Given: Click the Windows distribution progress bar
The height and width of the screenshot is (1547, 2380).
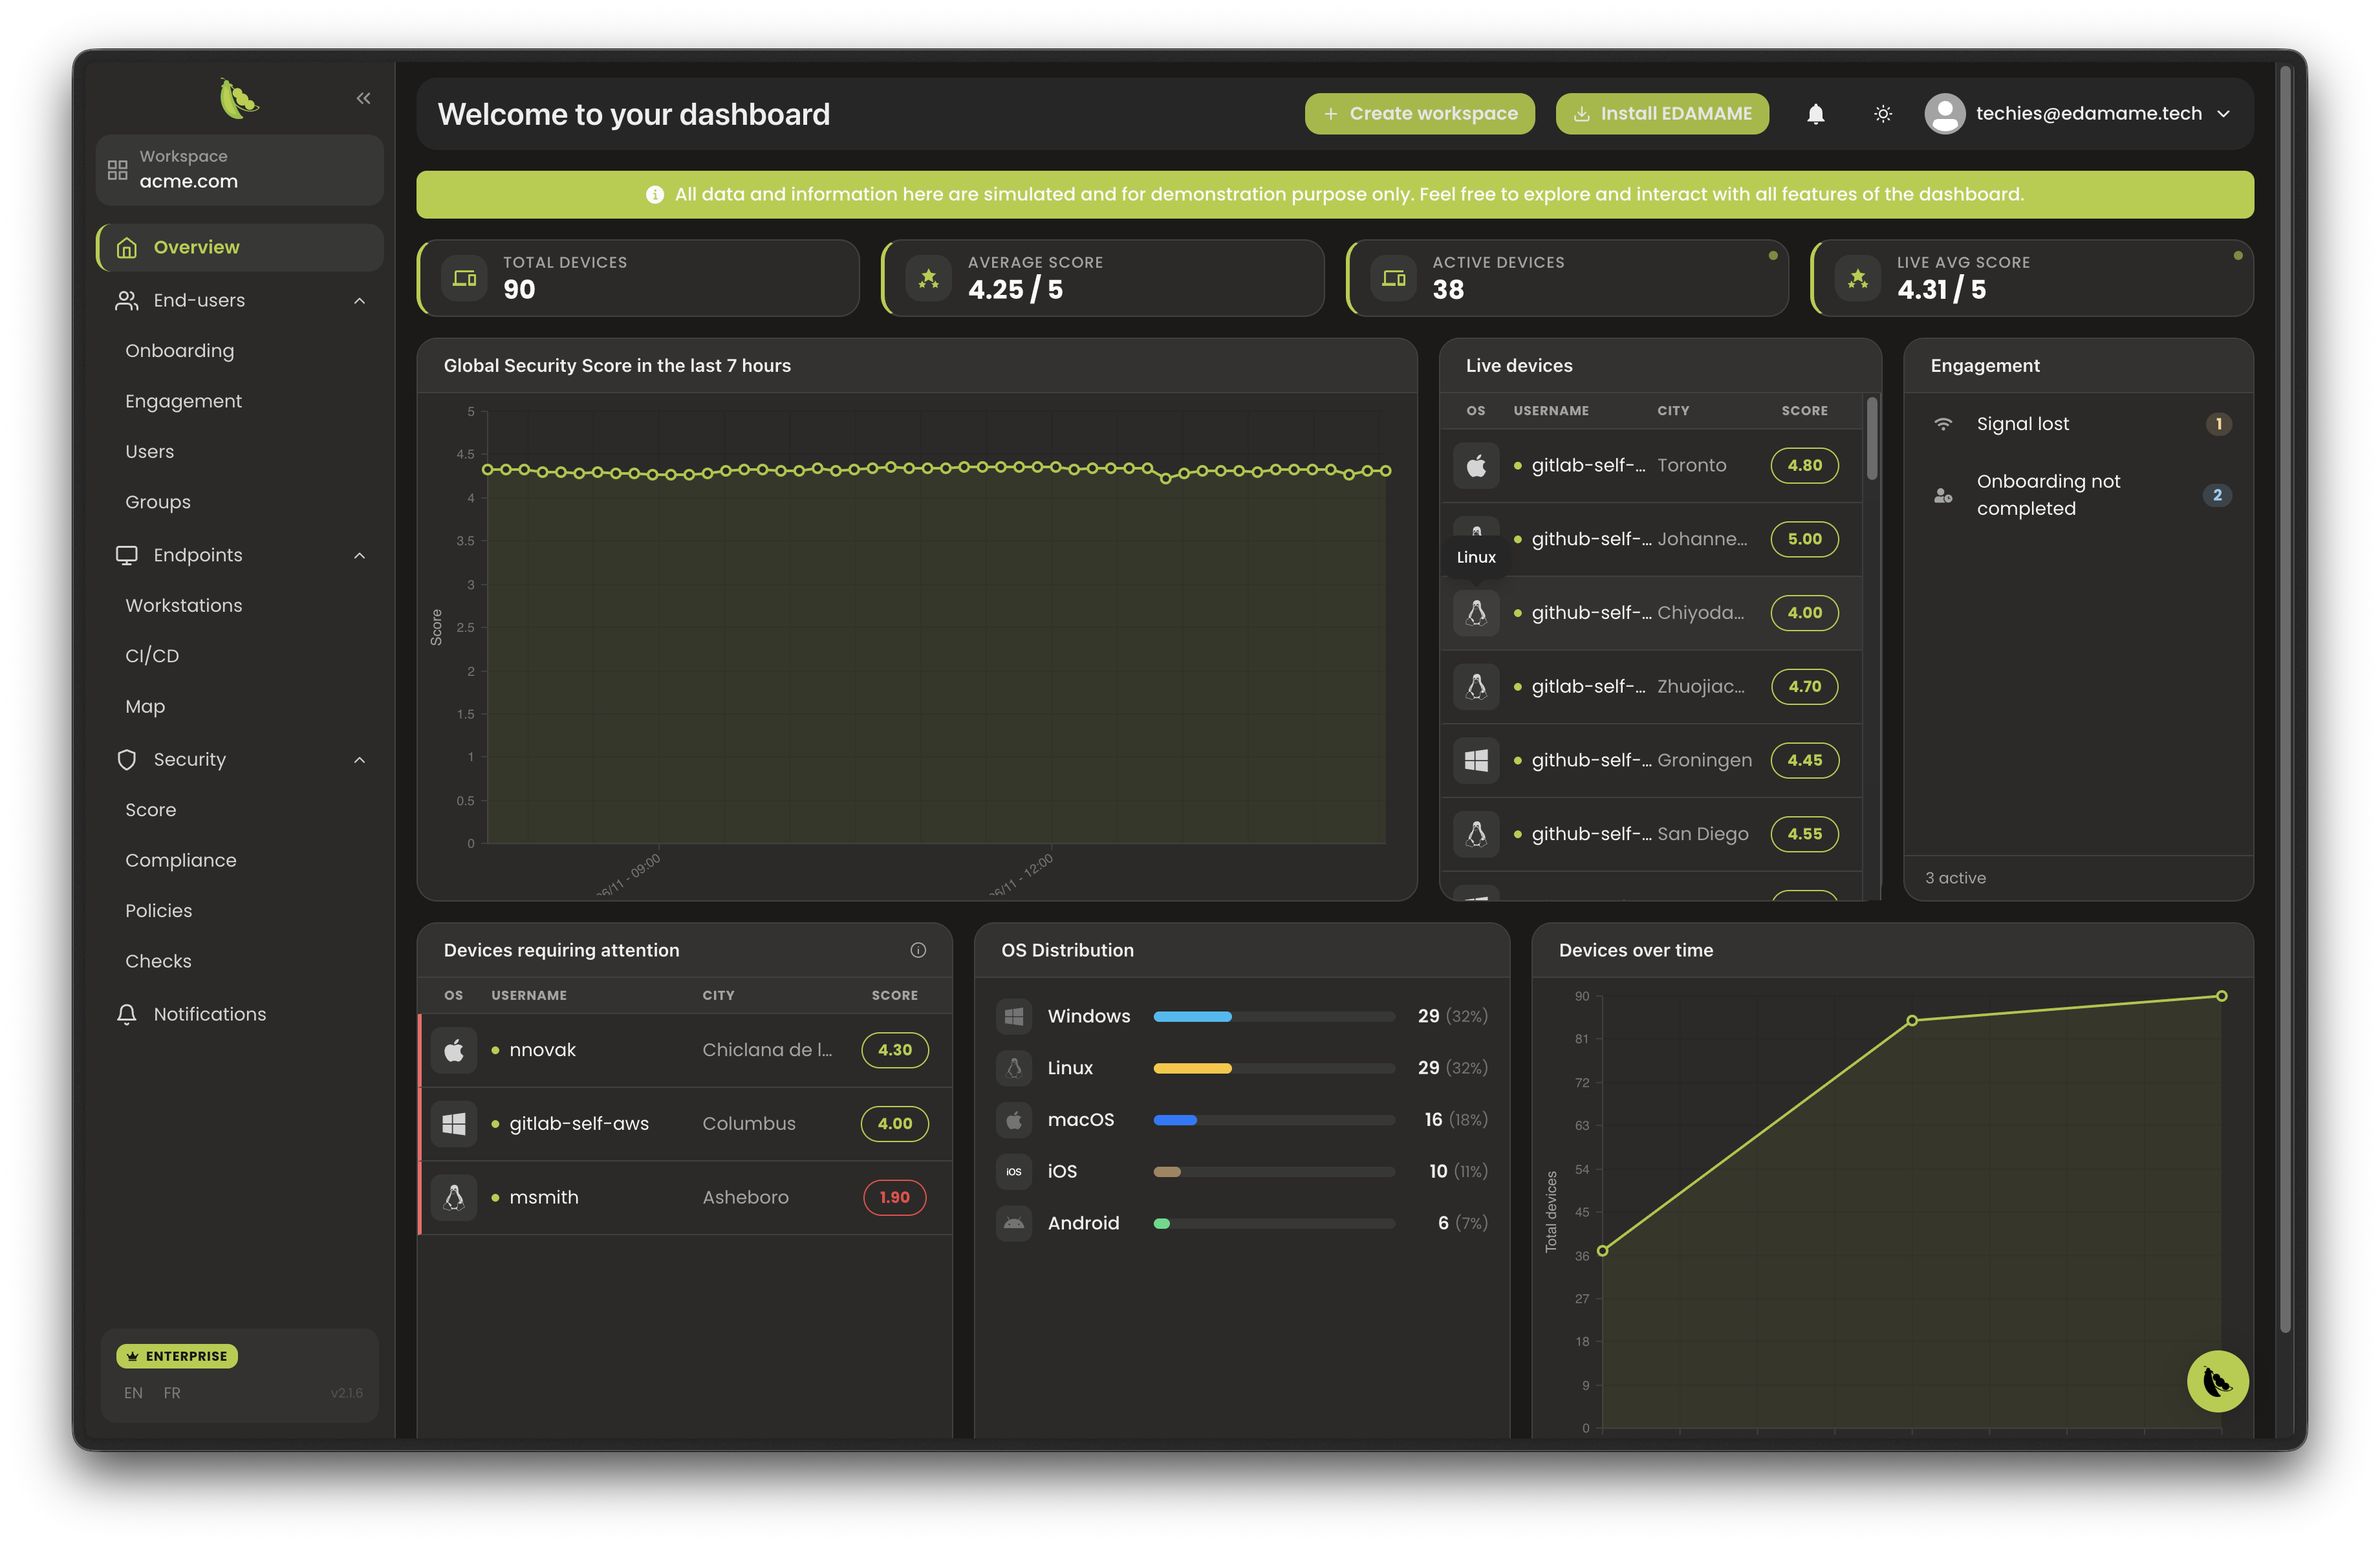Looking at the screenshot, I should (x=1273, y=1017).
